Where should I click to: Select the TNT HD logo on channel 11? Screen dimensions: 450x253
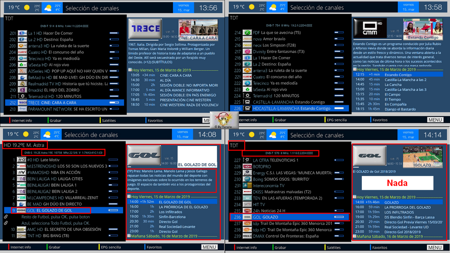[21, 236]
